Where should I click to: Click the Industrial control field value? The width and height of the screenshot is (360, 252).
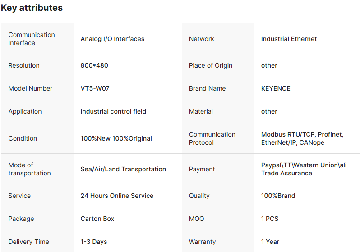tap(113, 111)
